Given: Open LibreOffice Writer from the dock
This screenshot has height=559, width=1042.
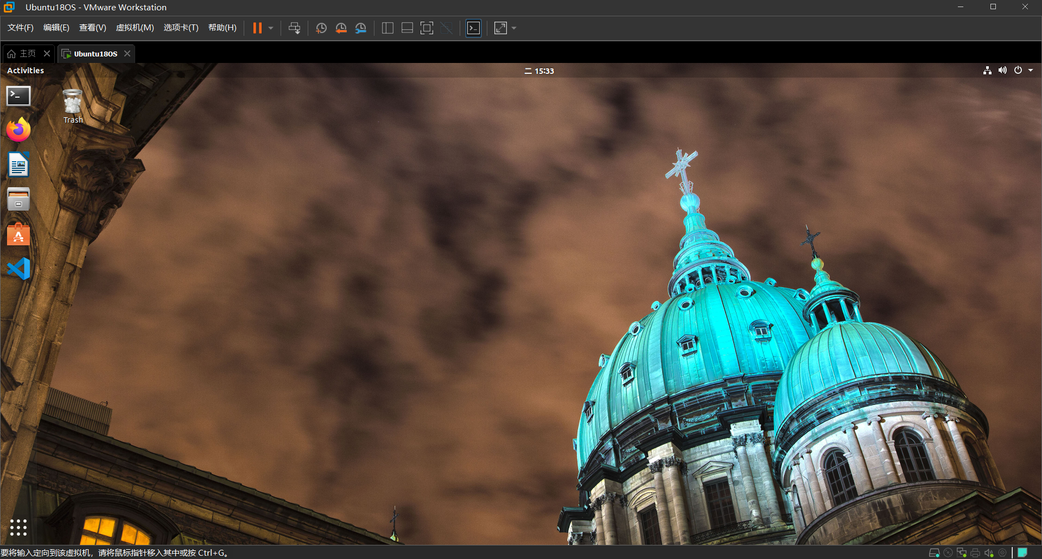Looking at the screenshot, I should click(18, 164).
